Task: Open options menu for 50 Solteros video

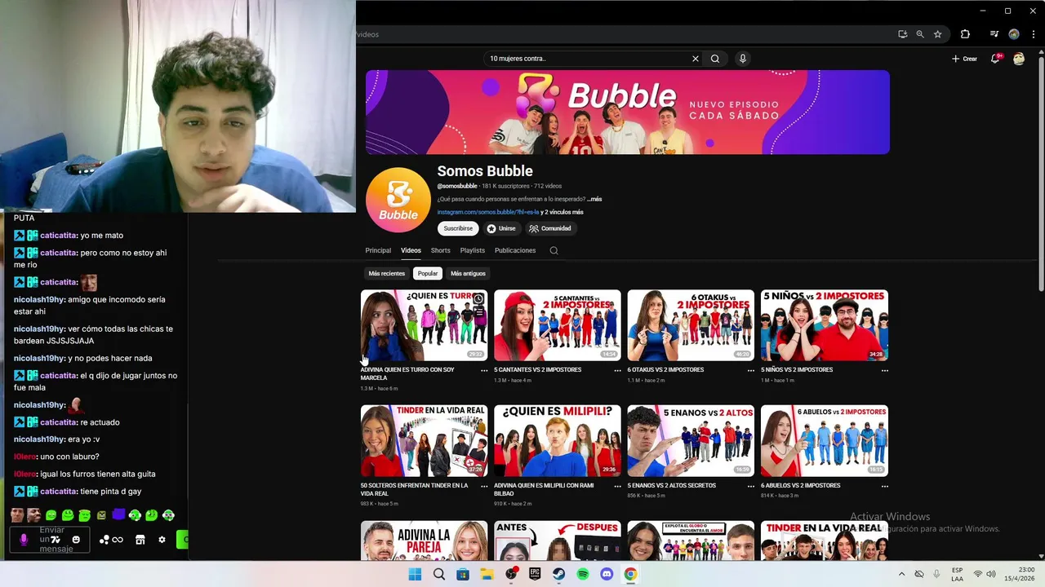Action: click(x=484, y=486)
